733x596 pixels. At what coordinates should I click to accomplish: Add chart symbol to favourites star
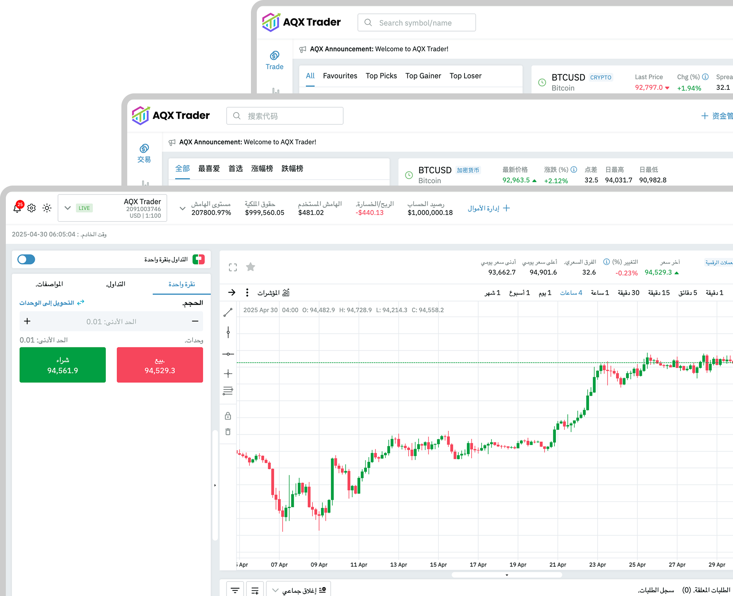(251, 267)
